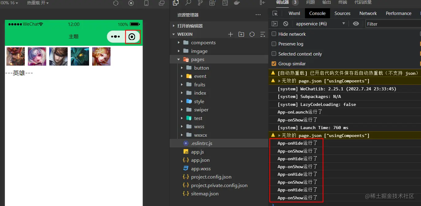
Task: Toggle the console sidebar panel icon
Action: click(x=275, y=23)
